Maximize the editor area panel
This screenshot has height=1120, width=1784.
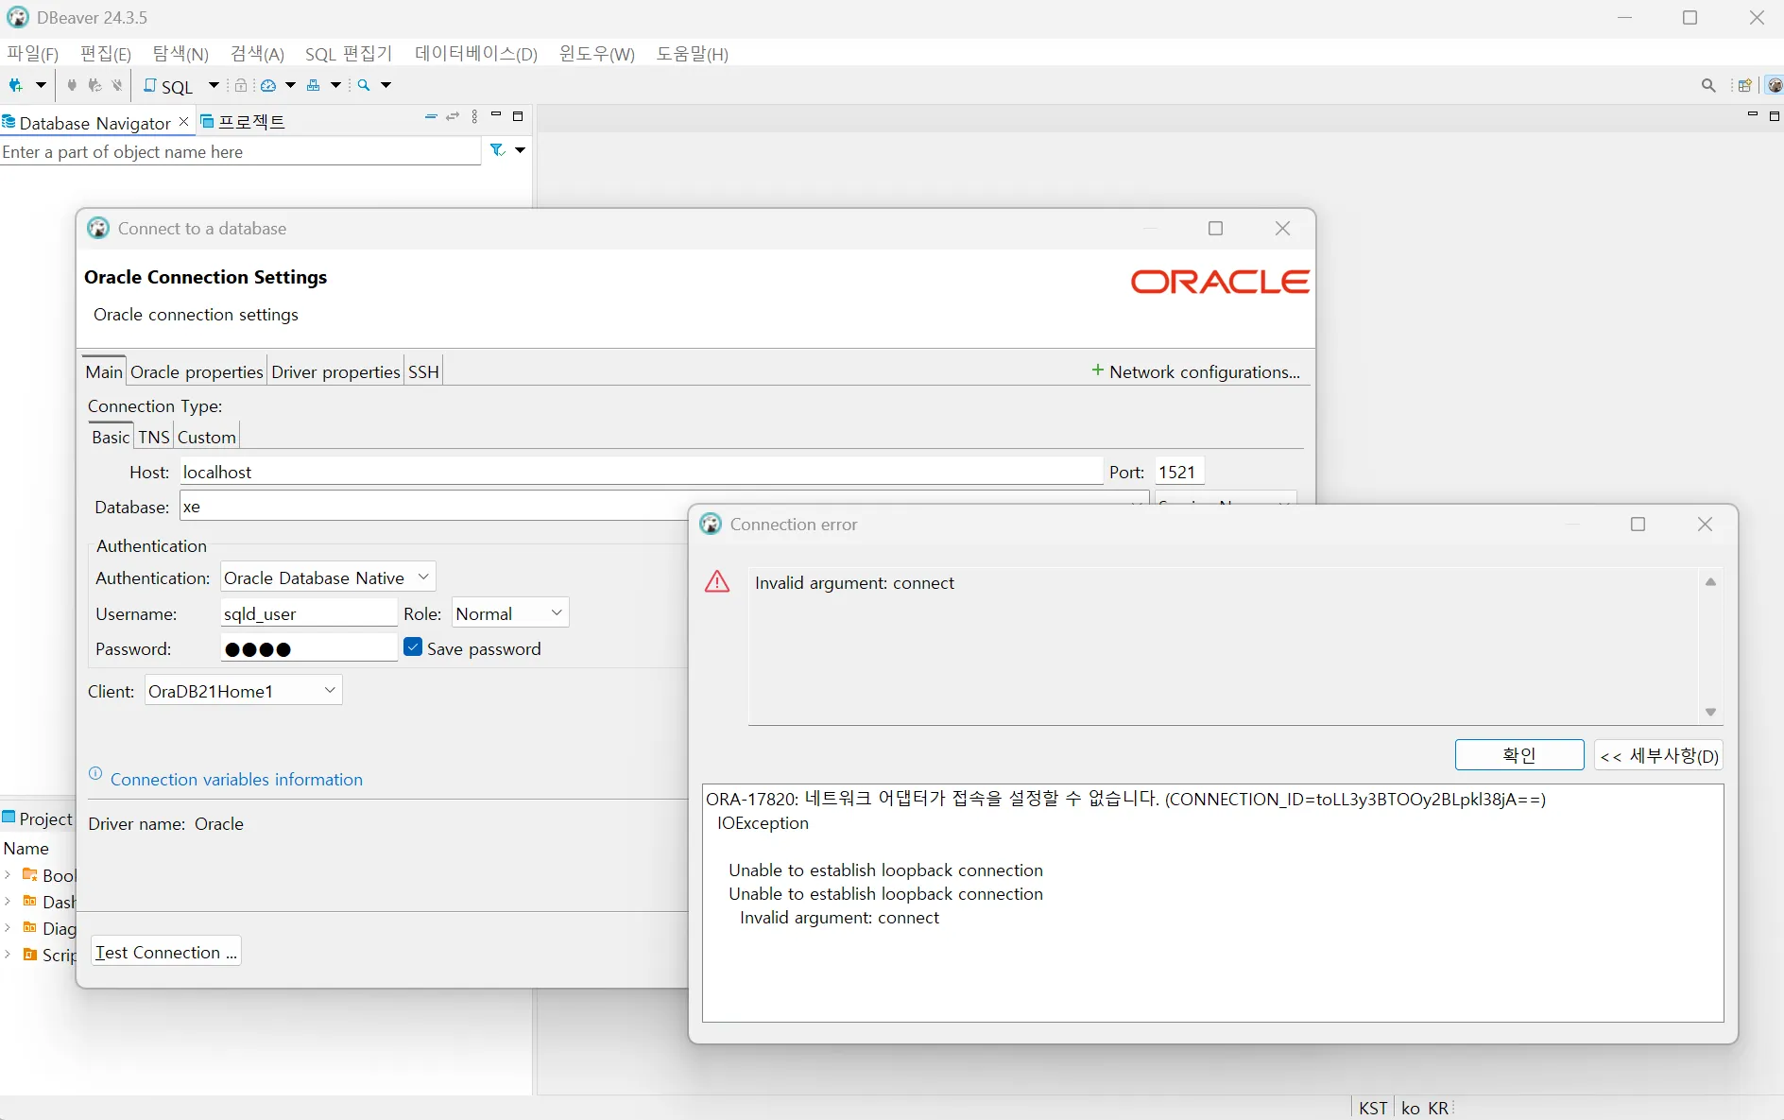(1775, 116)
